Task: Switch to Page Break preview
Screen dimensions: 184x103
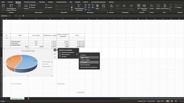Action: (x=176, y=101)
